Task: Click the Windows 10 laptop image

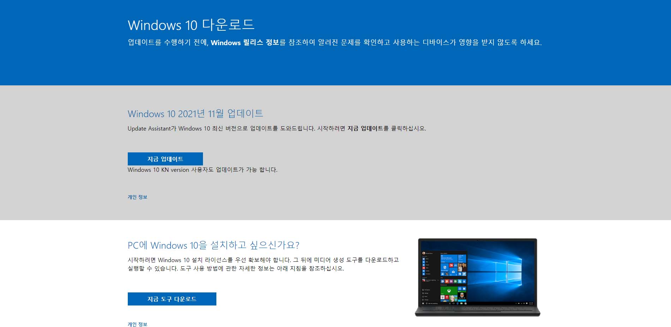Action: point(478,277)
